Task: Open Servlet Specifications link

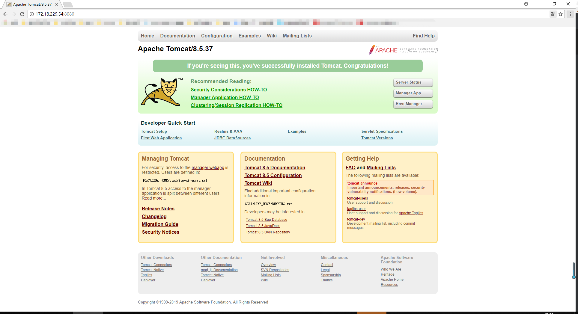Action: 382,131
